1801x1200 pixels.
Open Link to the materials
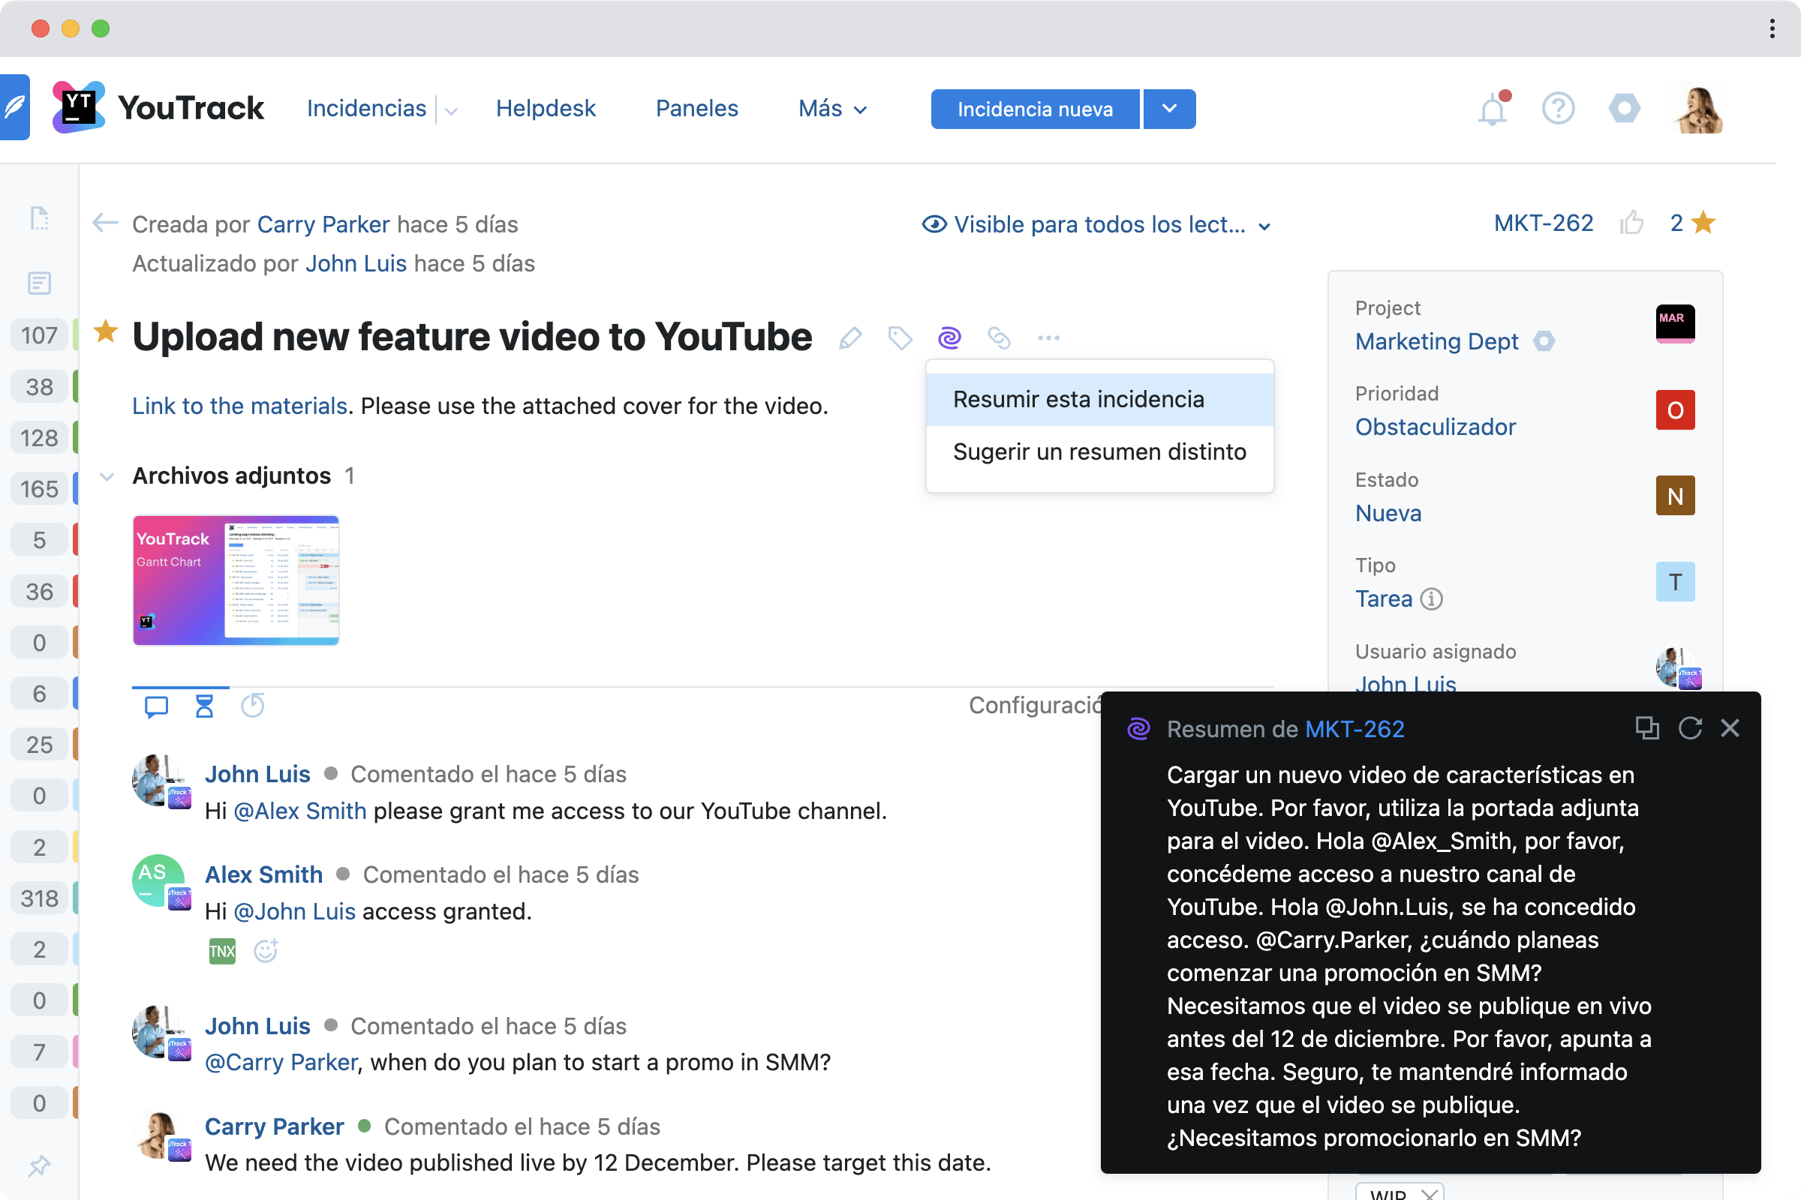pyautogui.click(x=238, y=406)
